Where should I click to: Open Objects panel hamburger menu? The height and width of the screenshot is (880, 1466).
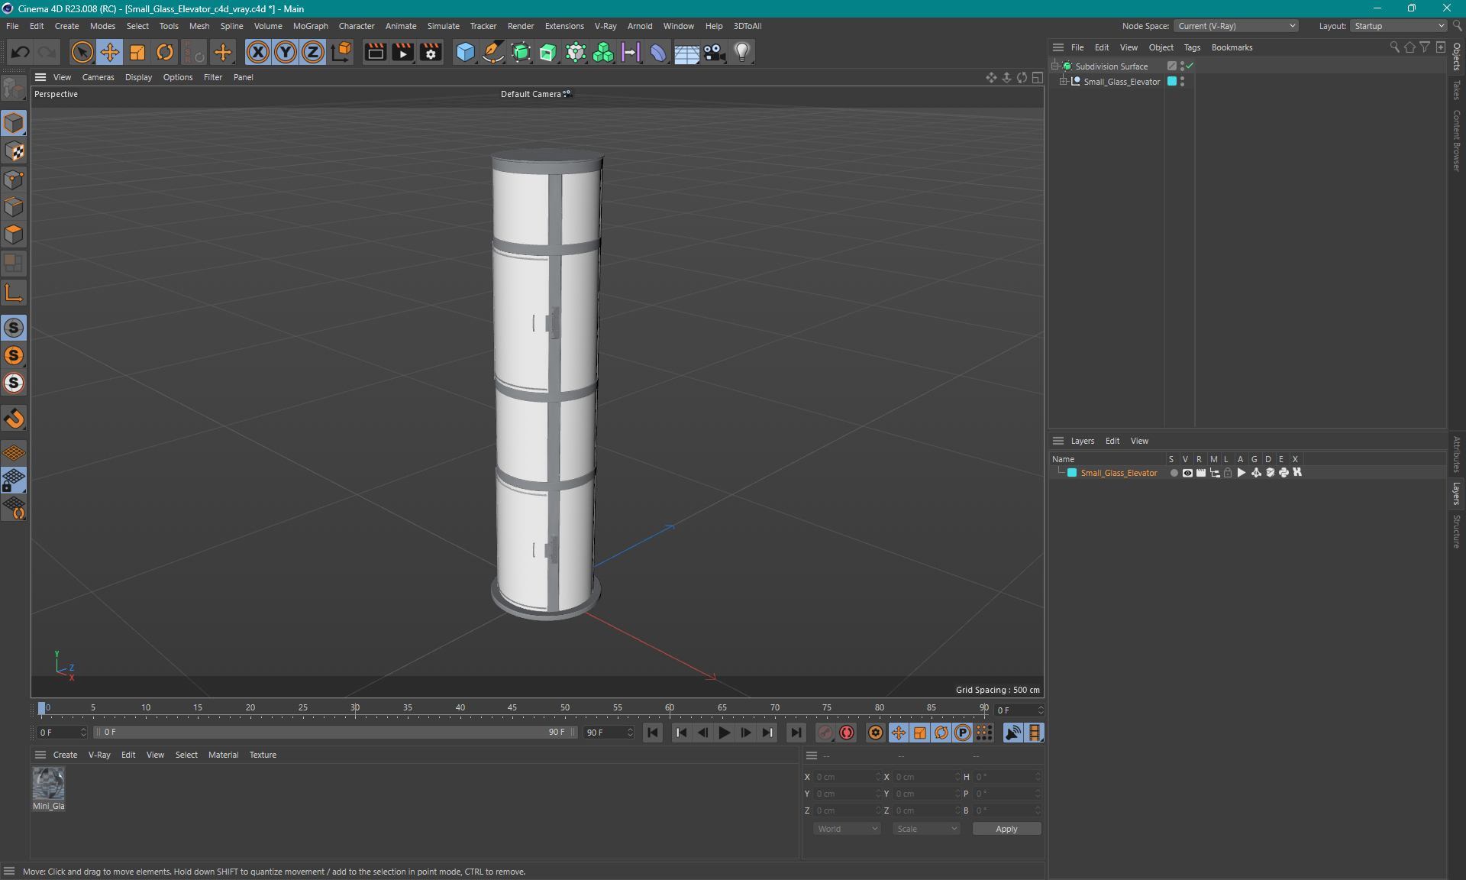point(1058,47)
